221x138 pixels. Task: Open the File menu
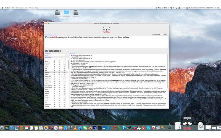(13, 8)
